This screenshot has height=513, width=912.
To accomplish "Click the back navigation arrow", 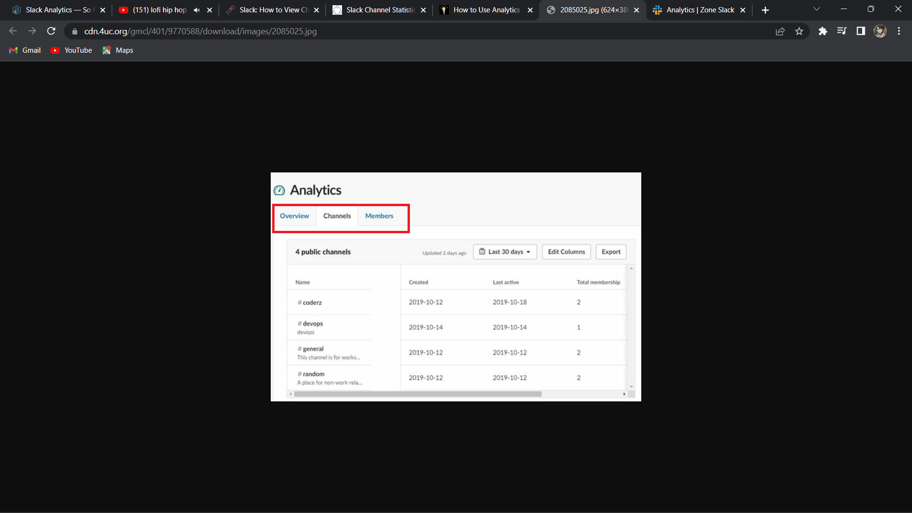I will tap(12, 31).
